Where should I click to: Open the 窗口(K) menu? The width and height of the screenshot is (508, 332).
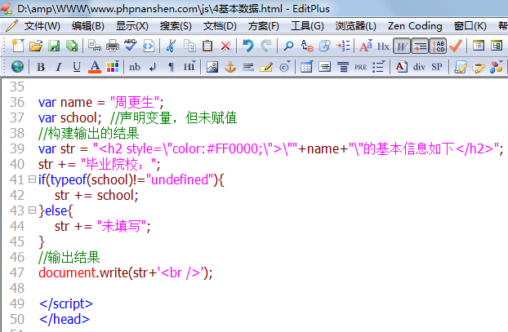coord(470,26)
